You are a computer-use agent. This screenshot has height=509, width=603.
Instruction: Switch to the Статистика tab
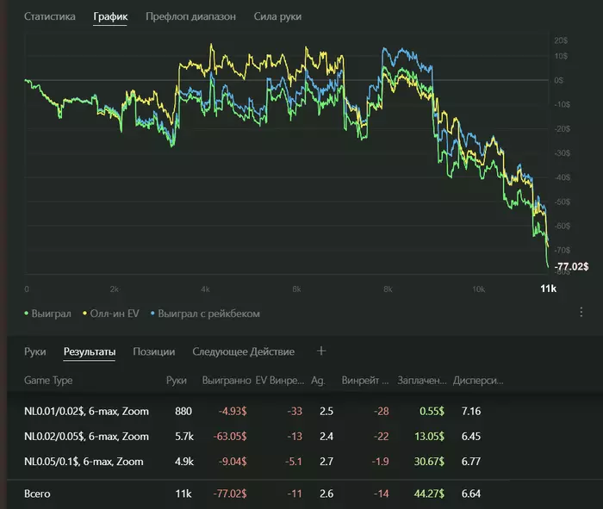(50, 16)
